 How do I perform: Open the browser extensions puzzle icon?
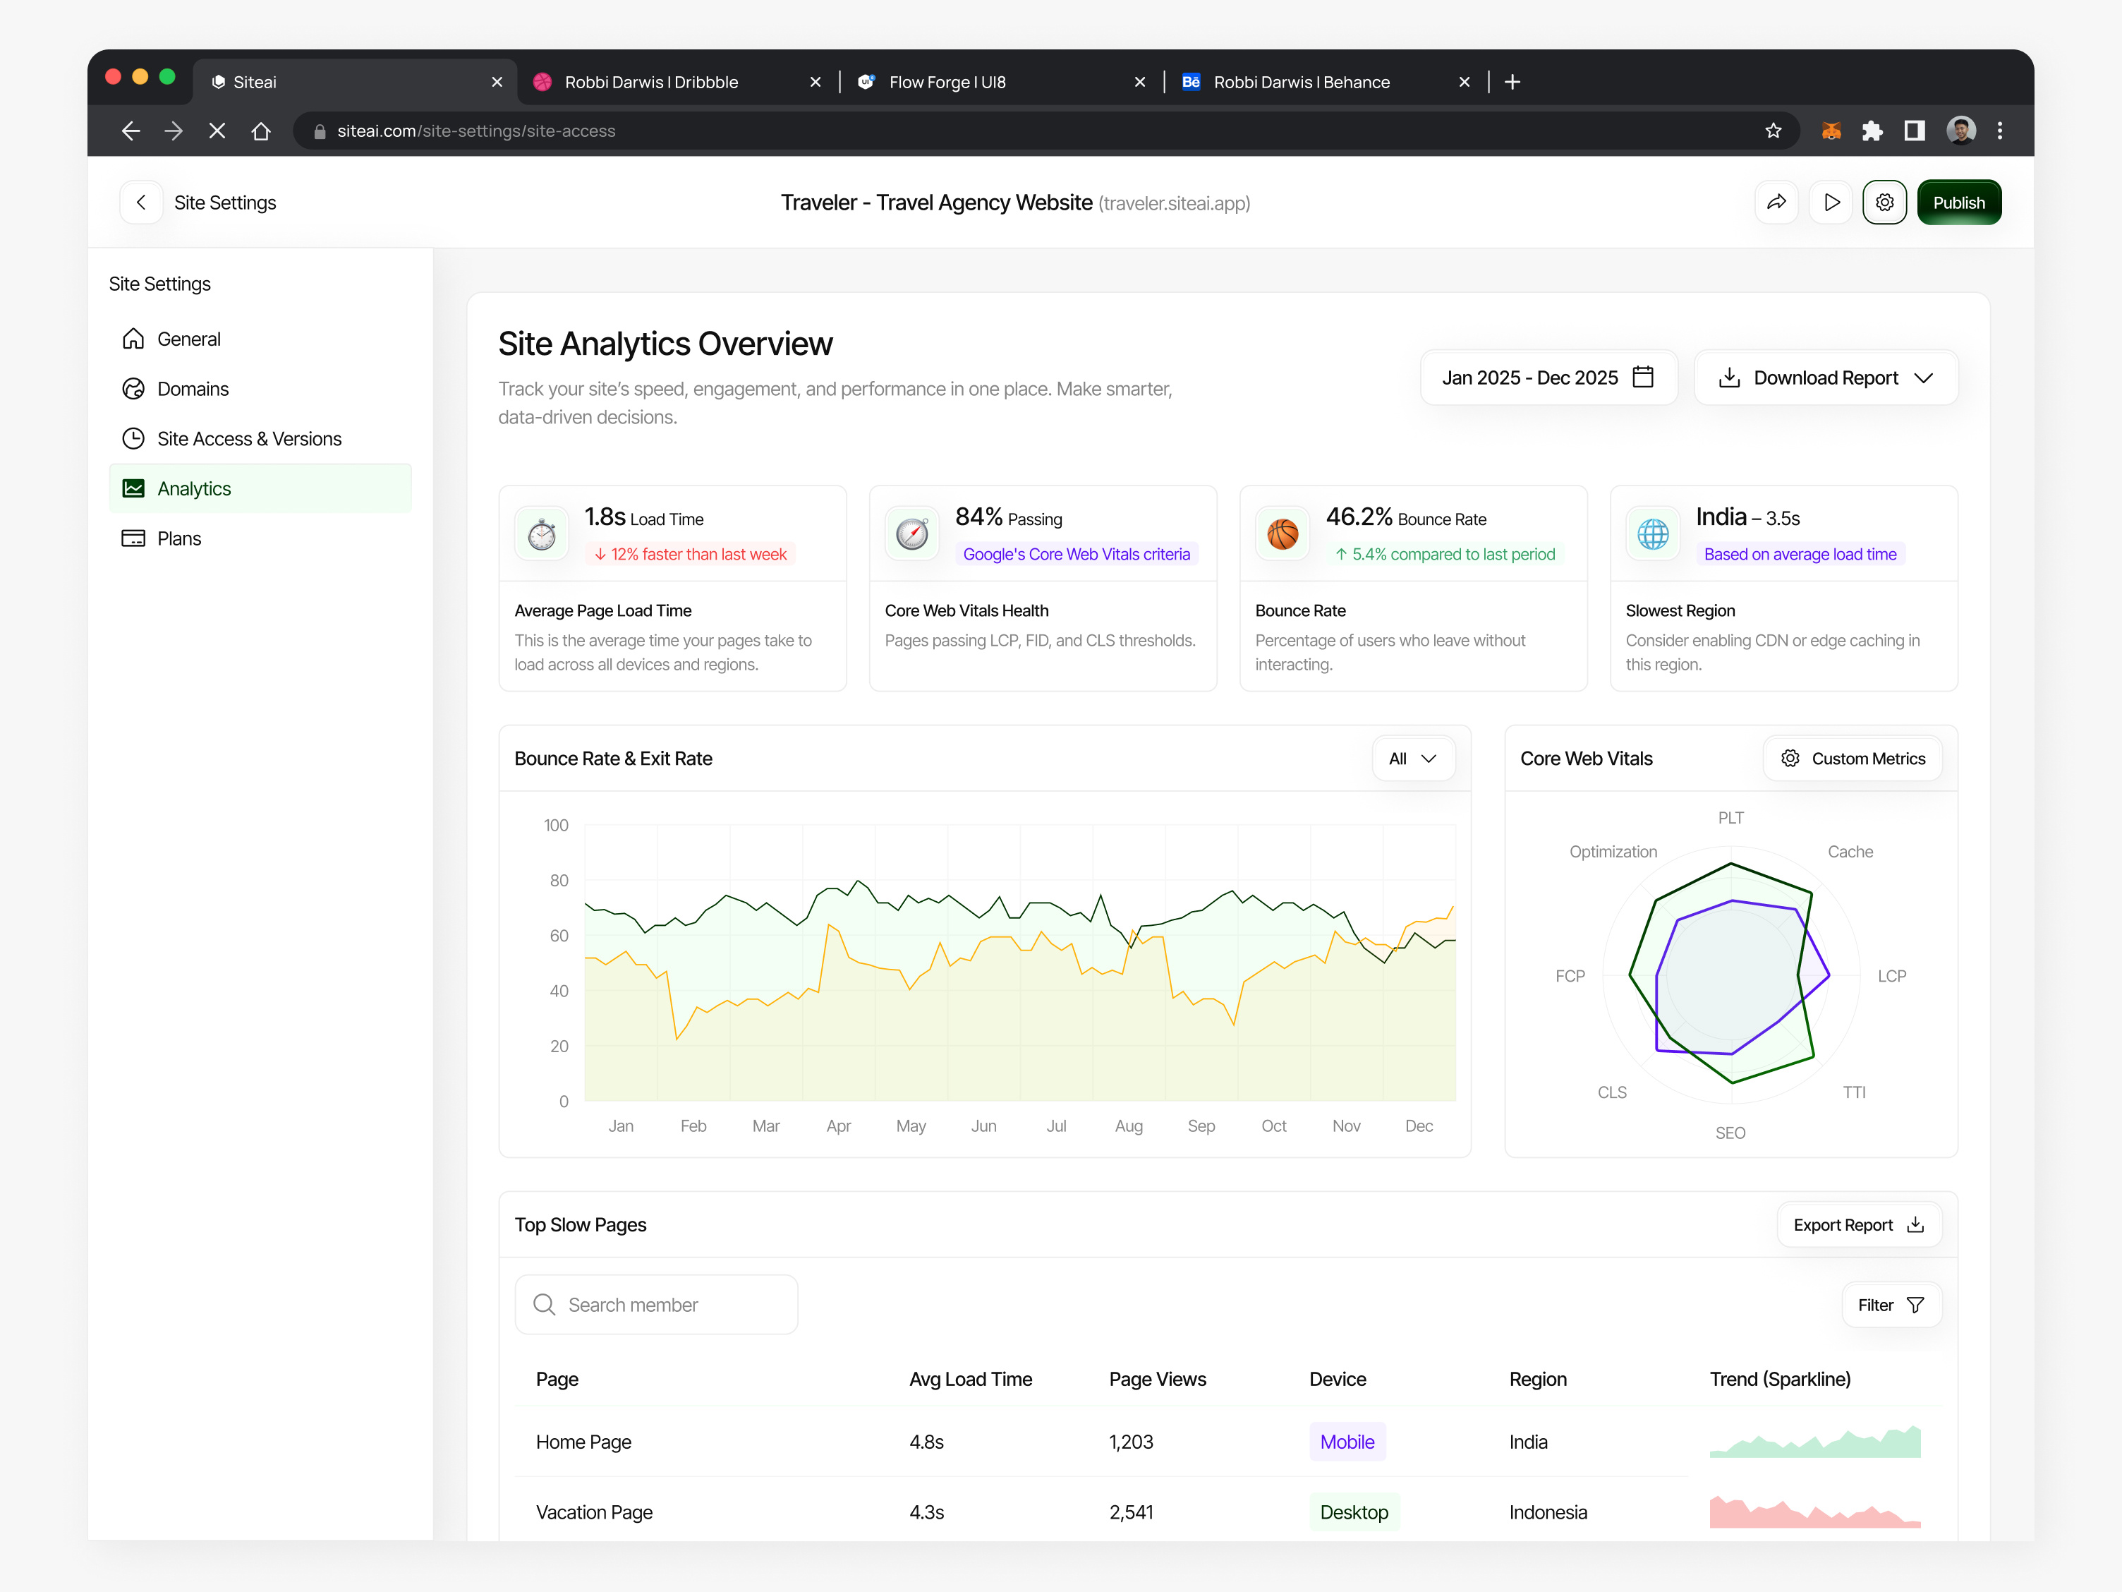1872,131
